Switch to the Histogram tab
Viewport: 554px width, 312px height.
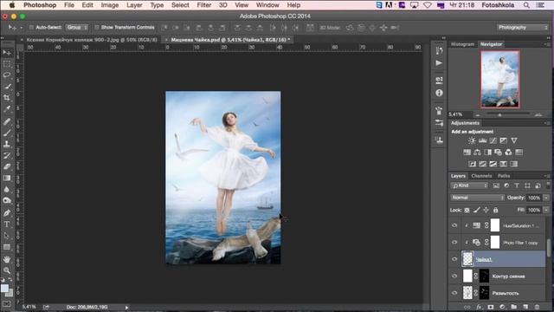coord(462,44)
